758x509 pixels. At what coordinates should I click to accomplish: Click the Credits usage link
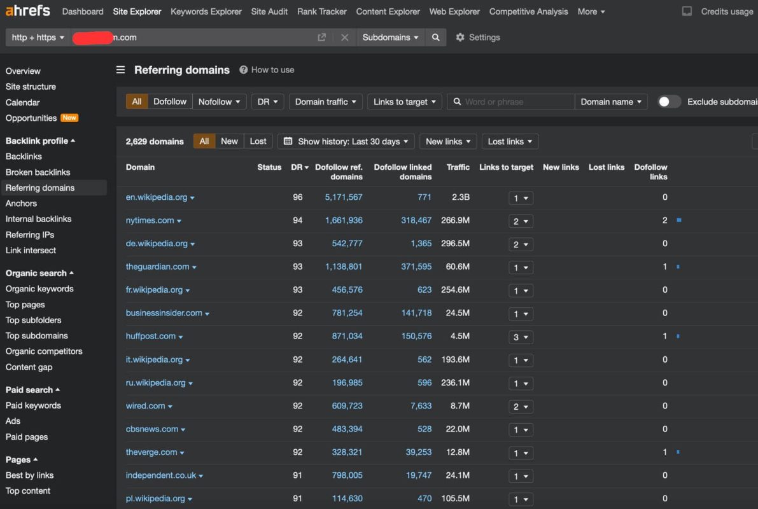727,11
